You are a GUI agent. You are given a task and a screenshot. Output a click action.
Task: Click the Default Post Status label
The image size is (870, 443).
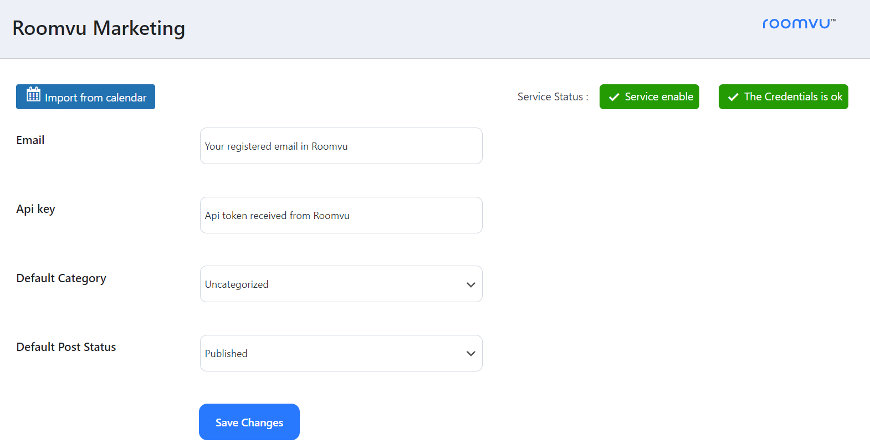66,347
